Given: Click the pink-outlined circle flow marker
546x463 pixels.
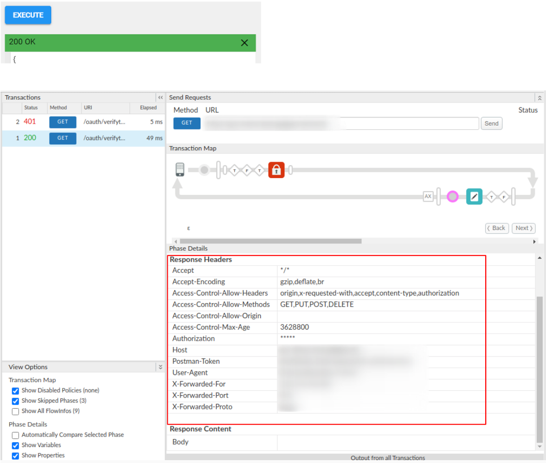Looking at the screenshot, I should click(452, 196).
